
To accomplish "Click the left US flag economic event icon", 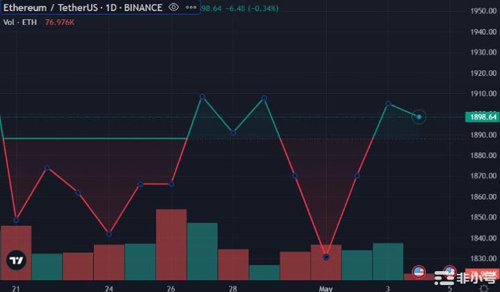I will tap(419, 272).
